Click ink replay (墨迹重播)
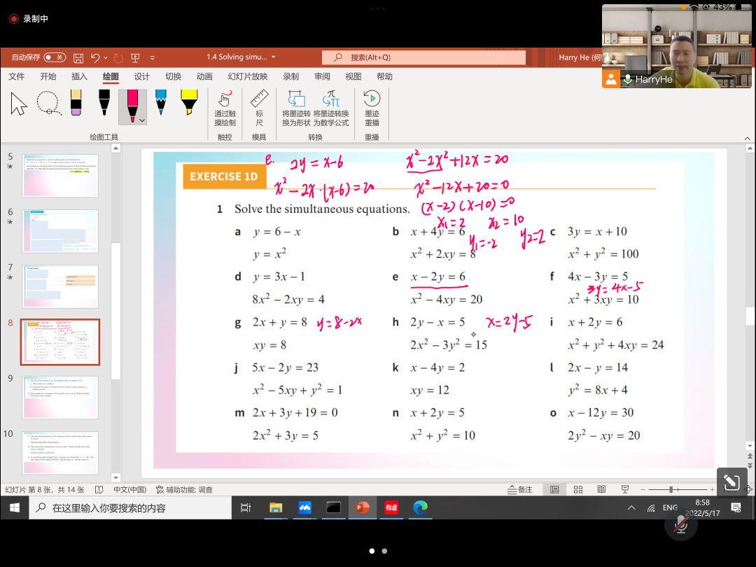This screenshot has width=756, height=567. click(372, 108)
